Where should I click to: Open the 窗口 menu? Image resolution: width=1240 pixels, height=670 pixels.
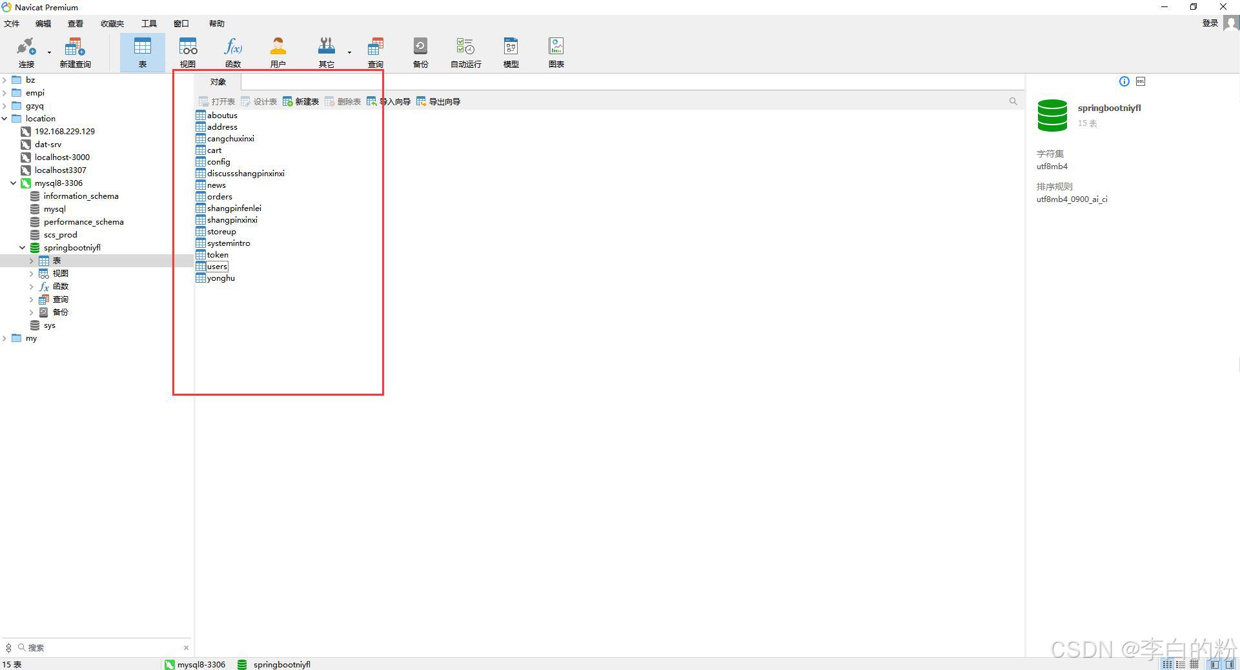point(181,23)
